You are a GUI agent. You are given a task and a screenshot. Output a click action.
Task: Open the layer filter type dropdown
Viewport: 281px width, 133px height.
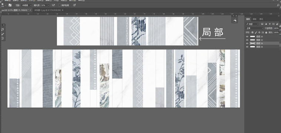pyautogui.click(x=252, y=24)
